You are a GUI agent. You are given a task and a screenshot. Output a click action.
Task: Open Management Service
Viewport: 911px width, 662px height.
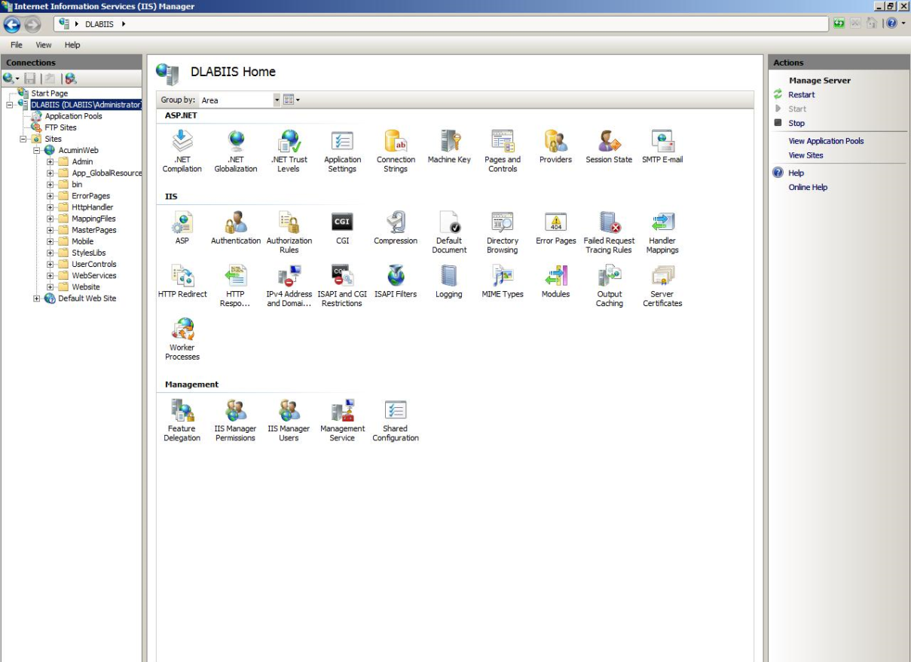[342, 420]
